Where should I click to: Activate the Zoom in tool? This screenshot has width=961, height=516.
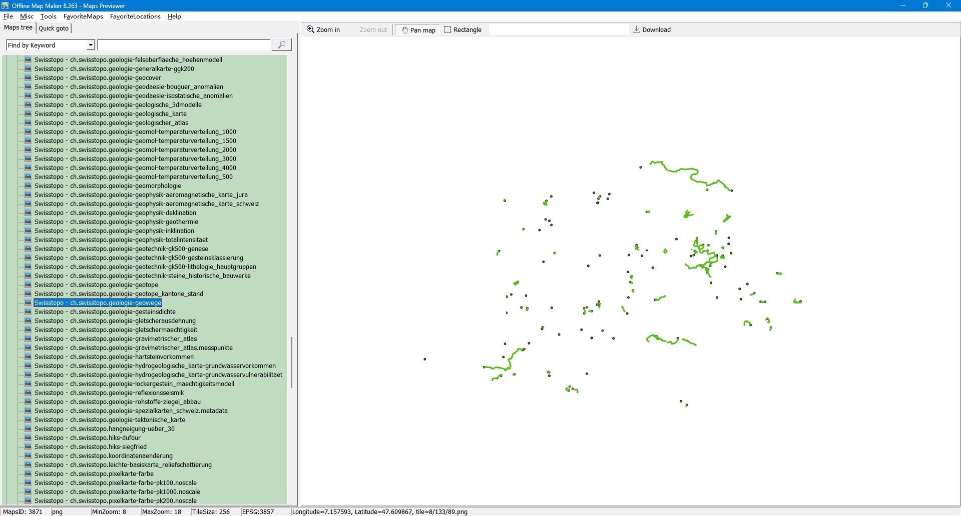tap(323, 30)
